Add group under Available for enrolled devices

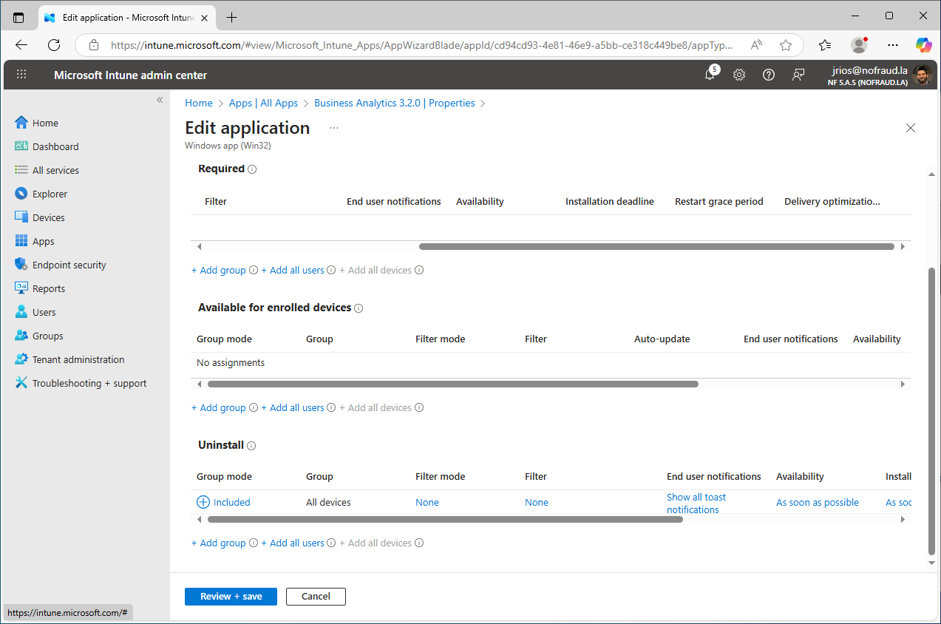(x=219, y=407)
